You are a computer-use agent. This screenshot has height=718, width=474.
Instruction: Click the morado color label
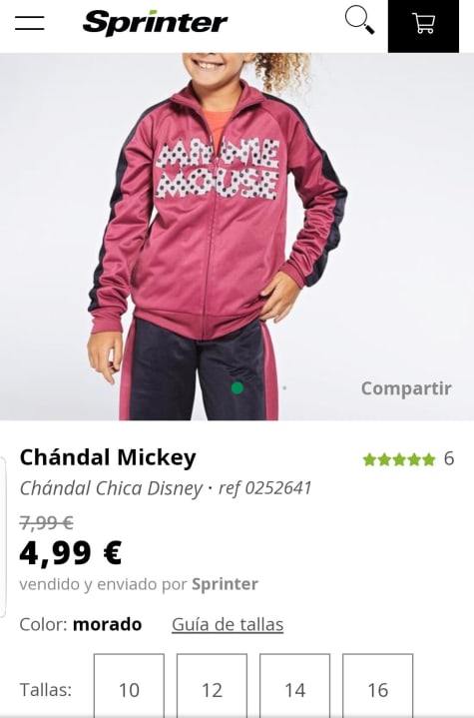(108, 624)
